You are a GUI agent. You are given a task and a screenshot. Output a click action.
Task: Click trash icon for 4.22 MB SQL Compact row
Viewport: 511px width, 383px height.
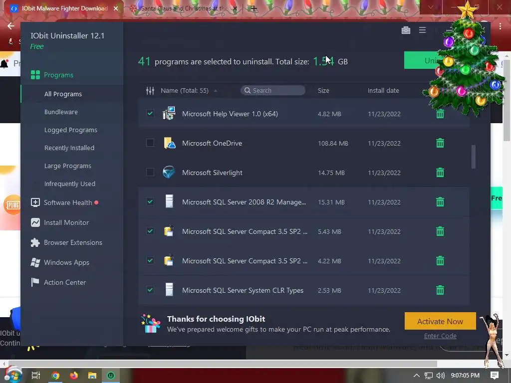[x=440, y=260]
